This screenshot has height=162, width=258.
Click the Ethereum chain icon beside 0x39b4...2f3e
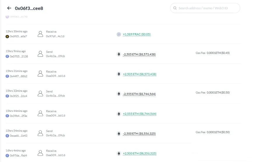[x=7, y=116]
